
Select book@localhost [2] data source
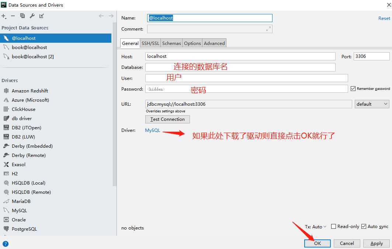(x=33, y=57)
